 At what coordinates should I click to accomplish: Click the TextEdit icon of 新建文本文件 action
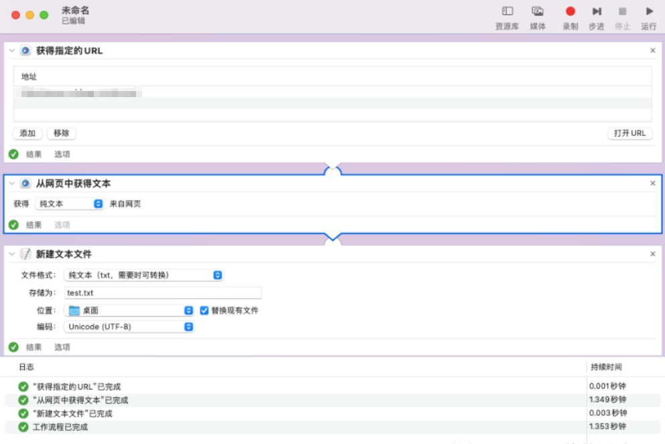click(25, 254)
